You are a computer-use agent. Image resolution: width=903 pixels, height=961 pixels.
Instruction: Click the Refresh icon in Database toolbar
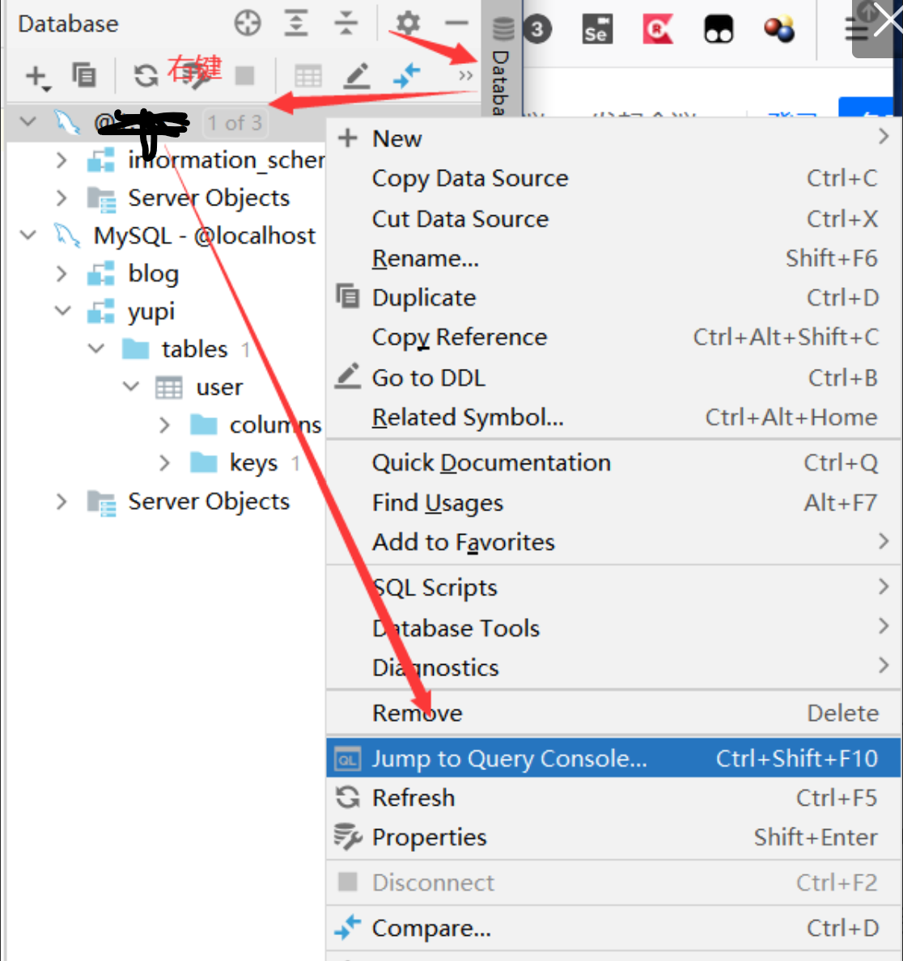(146, 76)
